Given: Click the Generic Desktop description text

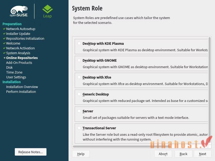Looking at the screenshot, I should tap(145, 101).
